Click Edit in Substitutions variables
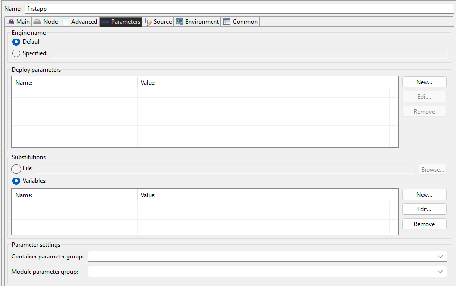Screen dimensions: 456x286 (425, 209)
